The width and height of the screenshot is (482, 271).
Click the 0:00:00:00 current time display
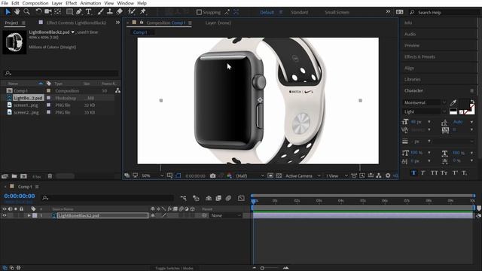click(x=20, y=196)
